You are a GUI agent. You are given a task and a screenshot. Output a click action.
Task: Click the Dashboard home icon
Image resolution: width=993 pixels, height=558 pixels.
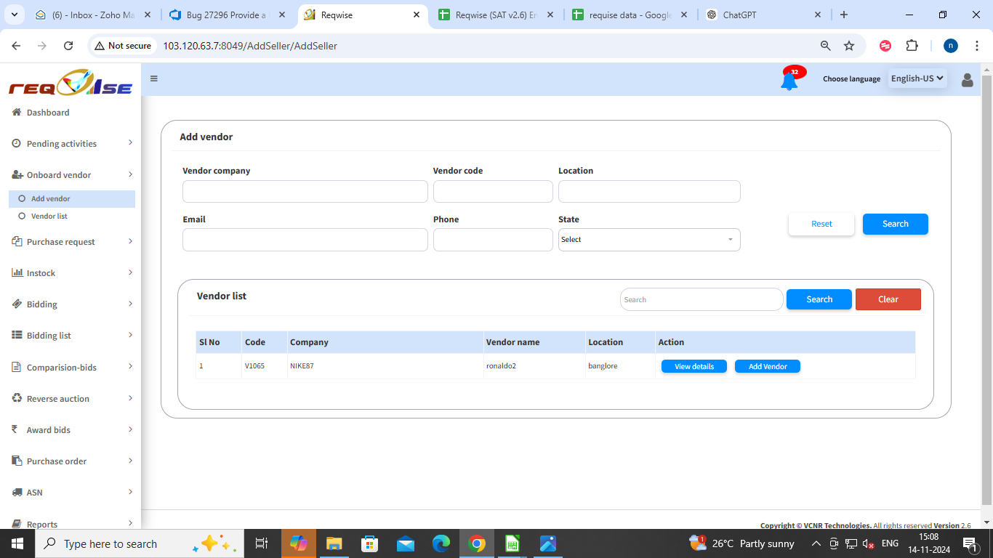pyautogui.click(x=17, y=112)
